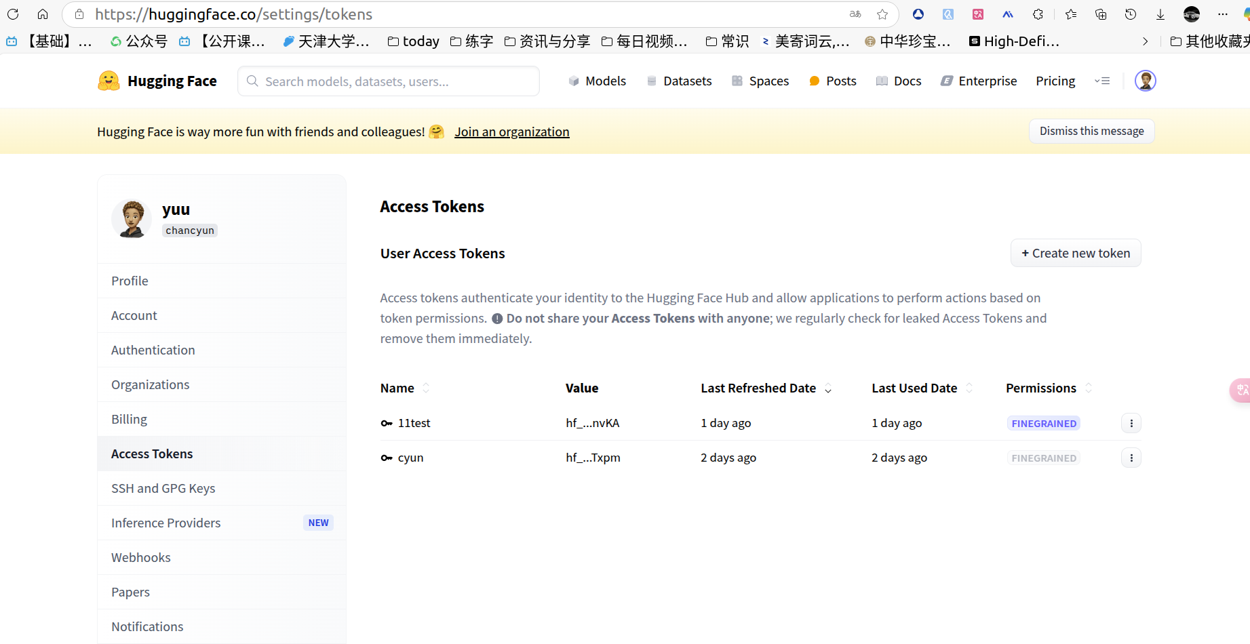Open browser history clock icon
Viewport: 1250px width, 644px height.
(1131, 14)
